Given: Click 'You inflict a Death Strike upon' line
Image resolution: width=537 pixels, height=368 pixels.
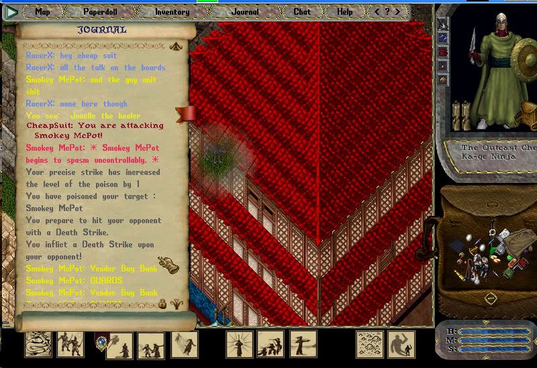Looking at the screenshot, I should coord(90,245).
